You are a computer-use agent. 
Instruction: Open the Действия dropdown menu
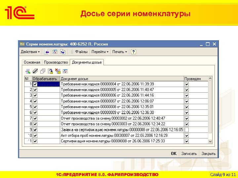30,52
